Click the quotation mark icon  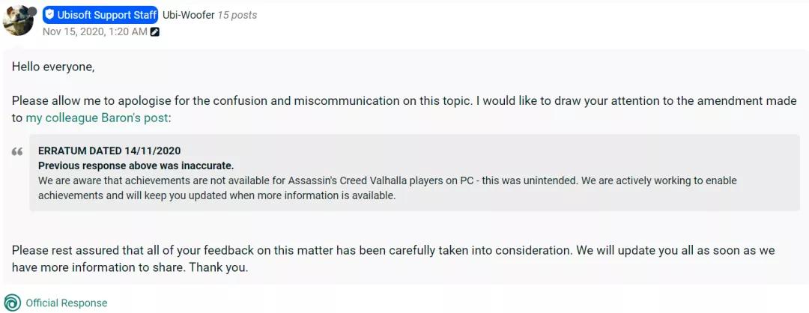coord(17,153)
